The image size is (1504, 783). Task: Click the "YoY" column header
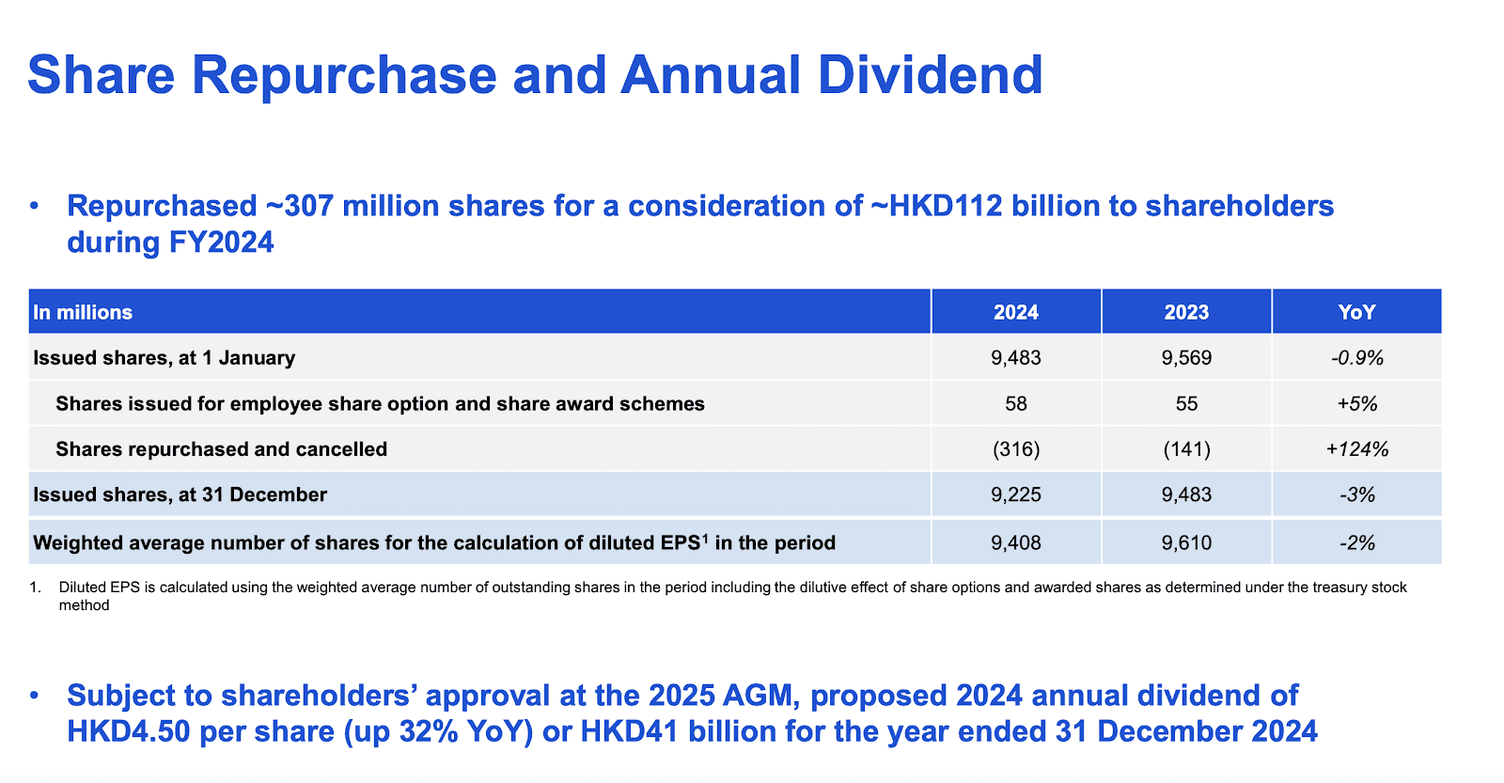(1356, 312)
